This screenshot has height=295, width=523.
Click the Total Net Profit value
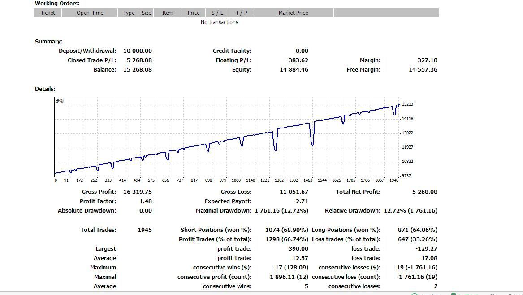(x=424, y=192)
